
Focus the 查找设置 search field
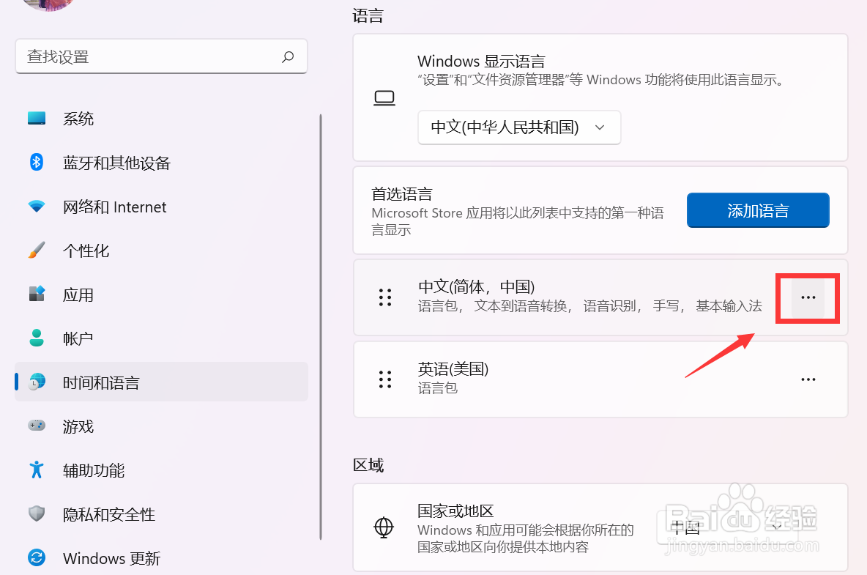[x=161, y=56]
